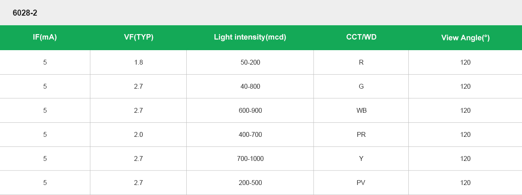
Task: Select the Y color code cell
Action: pyautogui.click(x=361, y=158)
